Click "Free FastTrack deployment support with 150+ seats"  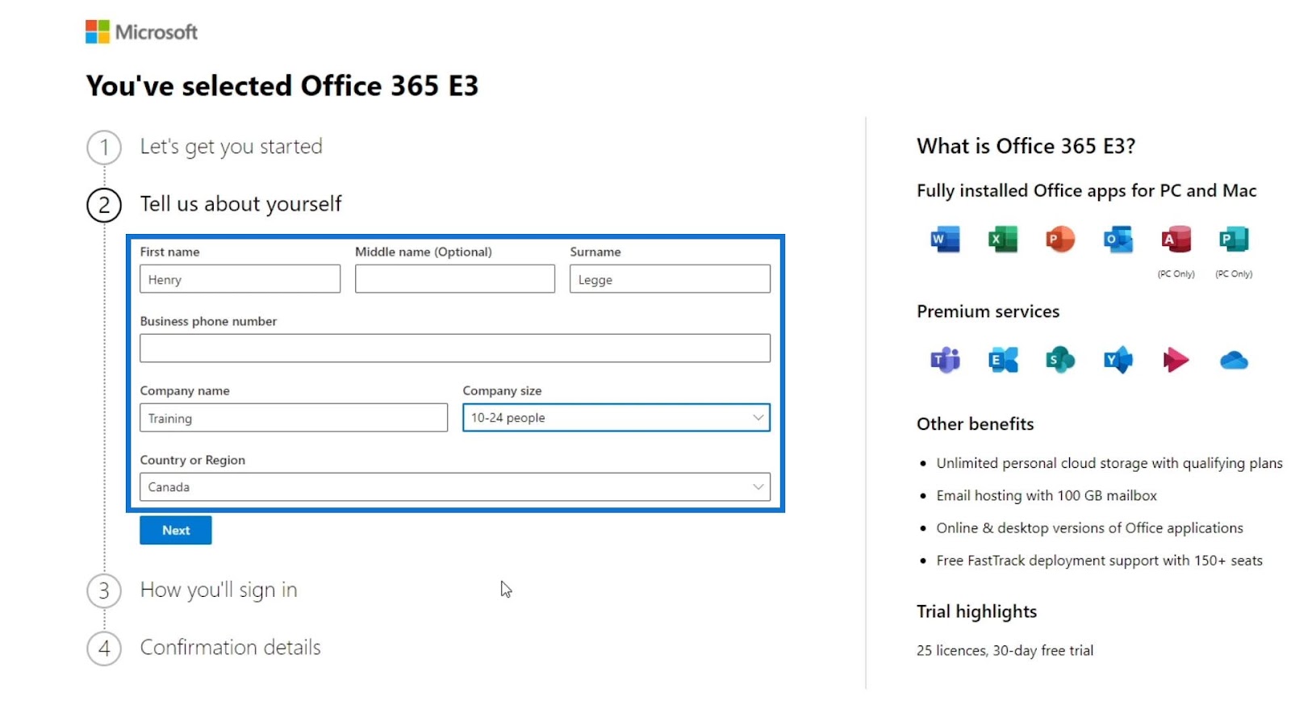tap(1099, 561)
